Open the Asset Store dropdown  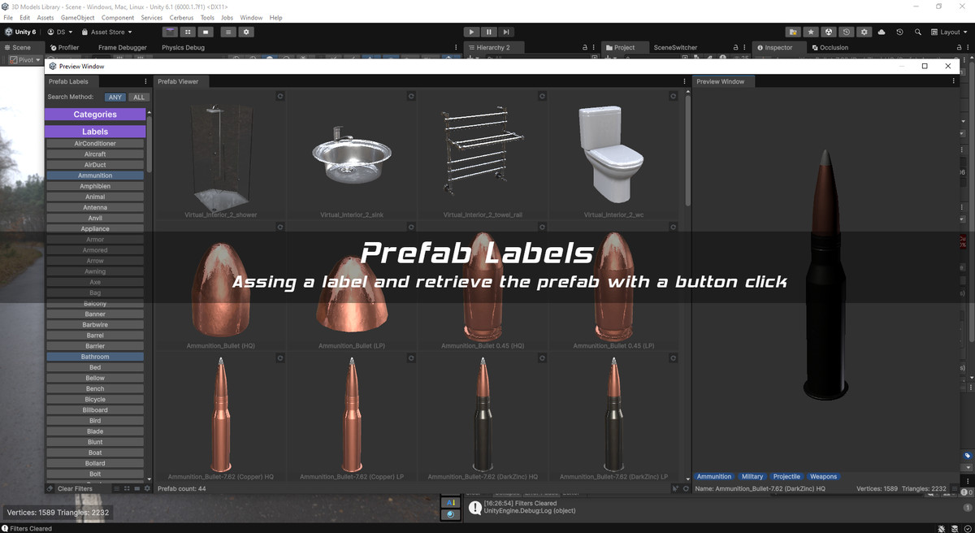click(x=106, y=32)
